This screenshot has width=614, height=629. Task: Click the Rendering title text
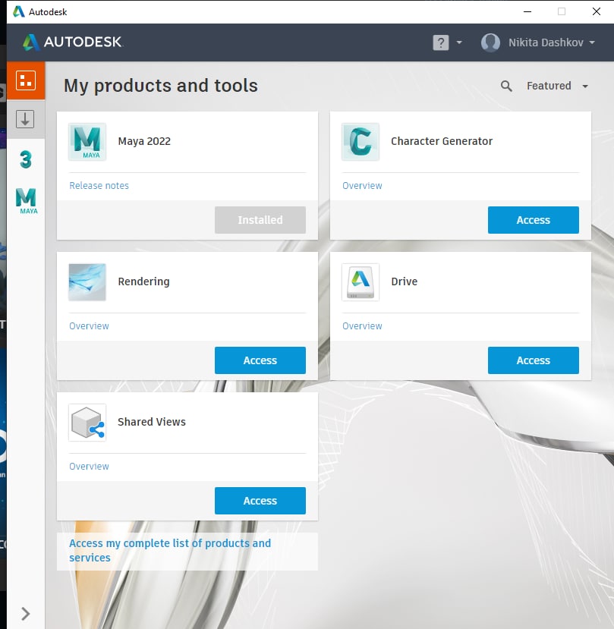[143, 282]
